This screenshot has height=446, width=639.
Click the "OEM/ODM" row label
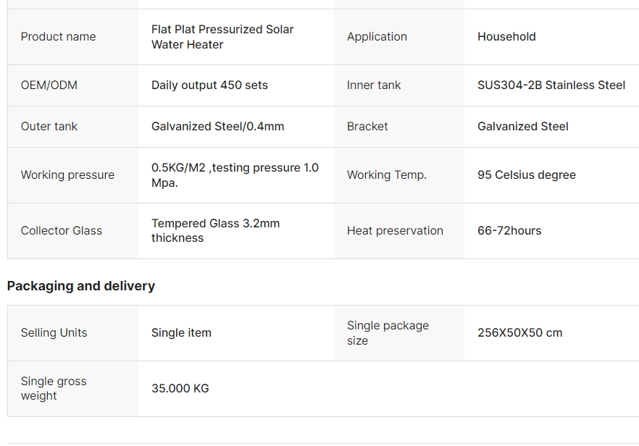coord(49,85)
